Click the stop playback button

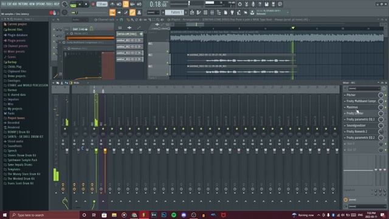tap(86, 4)
